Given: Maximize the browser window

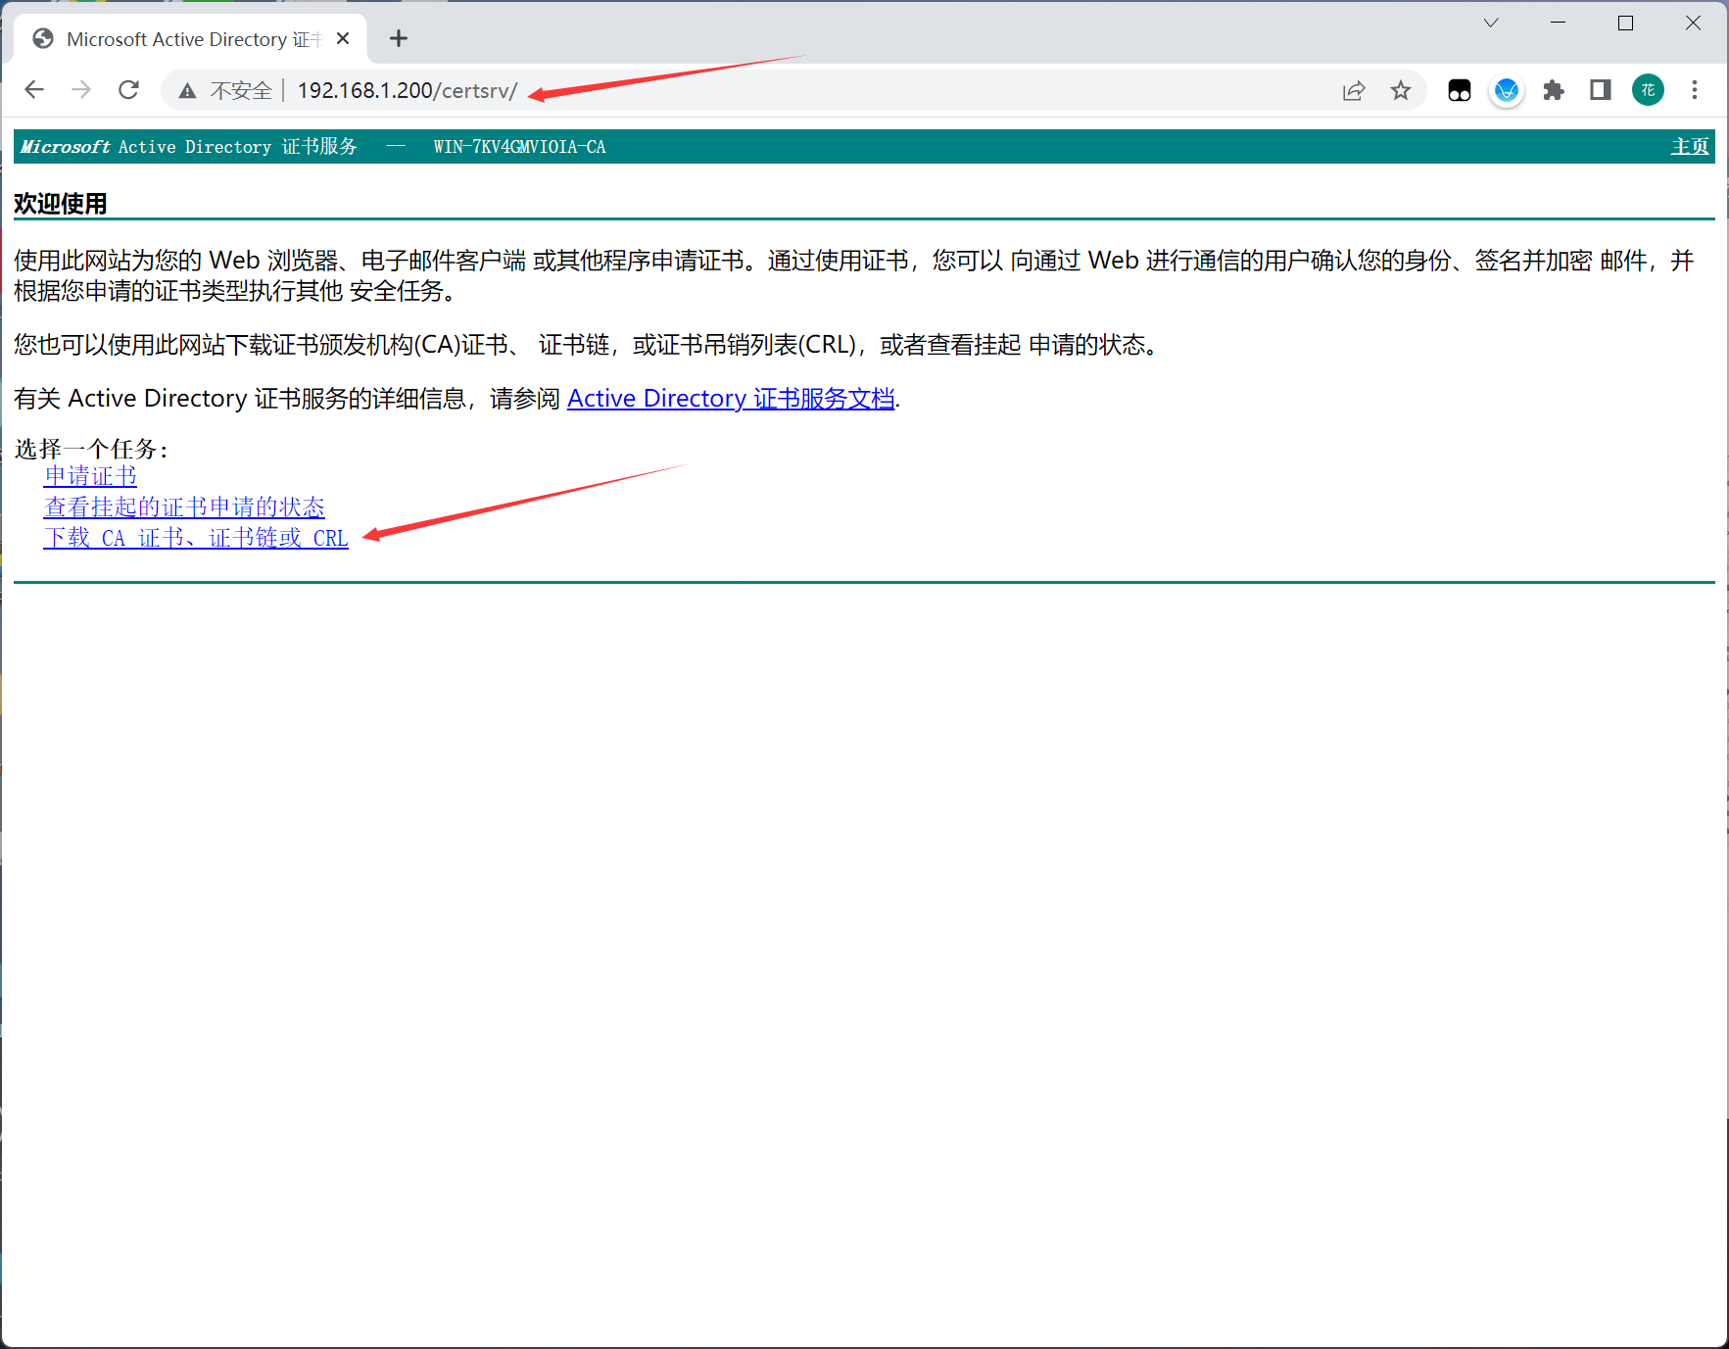Looking at the screenshot, I should (x=1625, y=23).
